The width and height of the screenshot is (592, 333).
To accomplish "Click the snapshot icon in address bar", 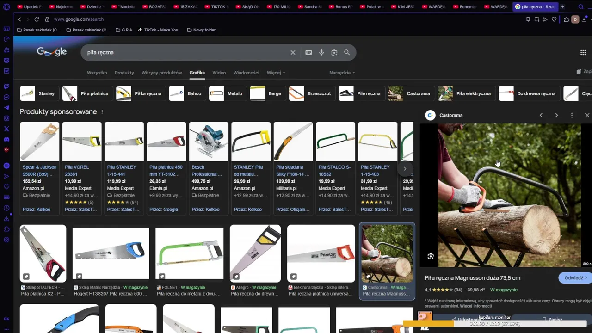I will coord(536,19).
